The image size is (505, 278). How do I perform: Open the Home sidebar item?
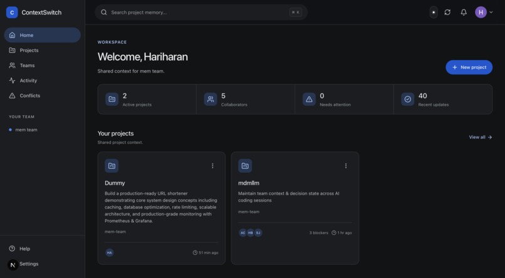click(x=42, y=35)
